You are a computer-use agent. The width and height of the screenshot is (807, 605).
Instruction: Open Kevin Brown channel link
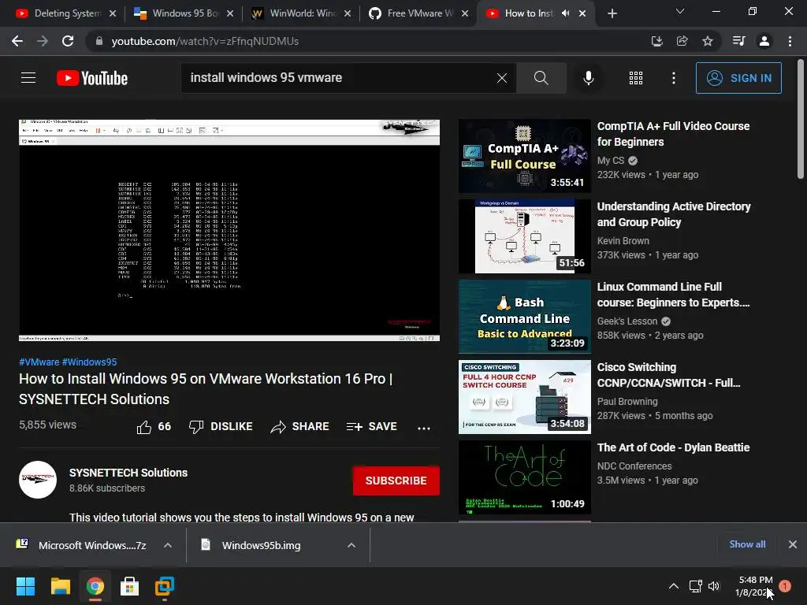(x=623, y=241)
